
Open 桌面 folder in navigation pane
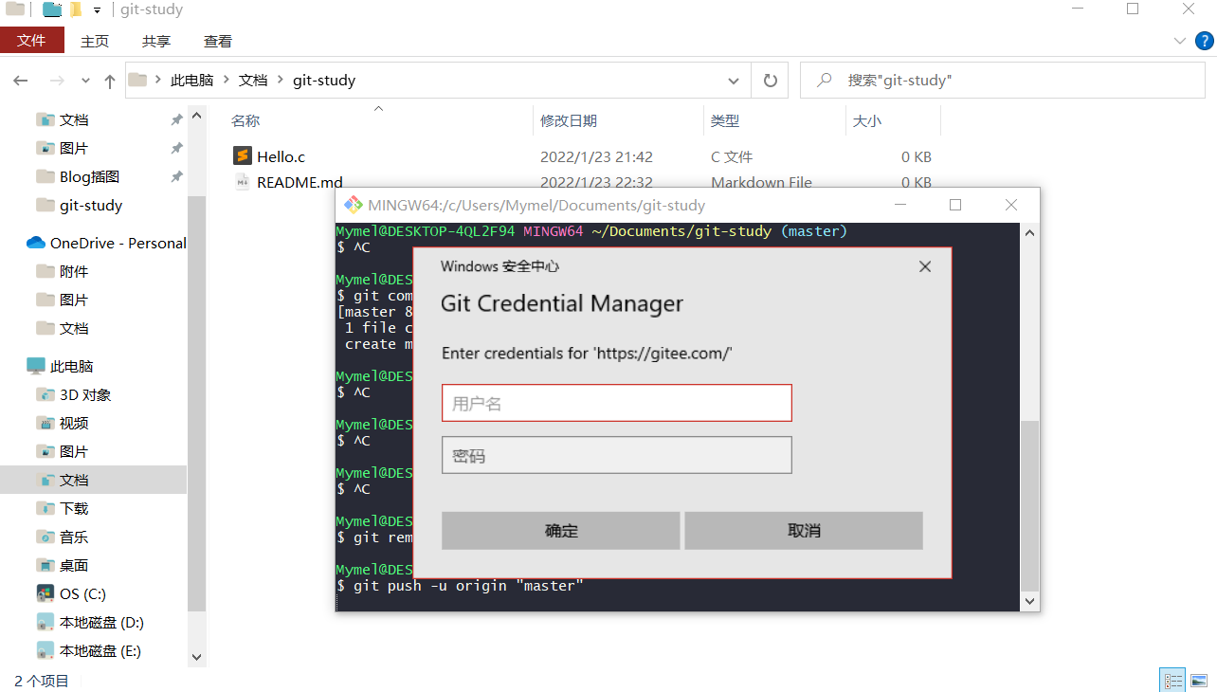(74, 565)
